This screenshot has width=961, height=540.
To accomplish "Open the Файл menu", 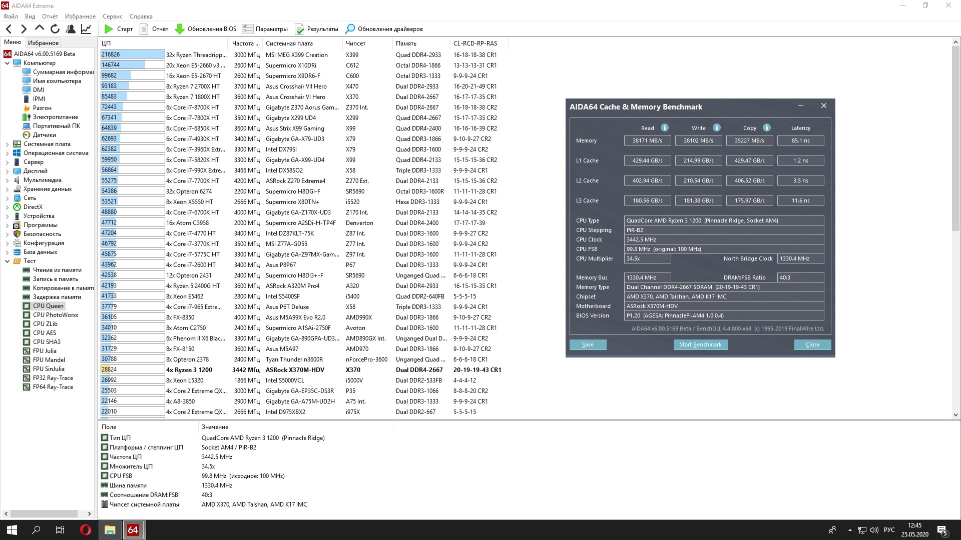I will click(x=11, y=16).
